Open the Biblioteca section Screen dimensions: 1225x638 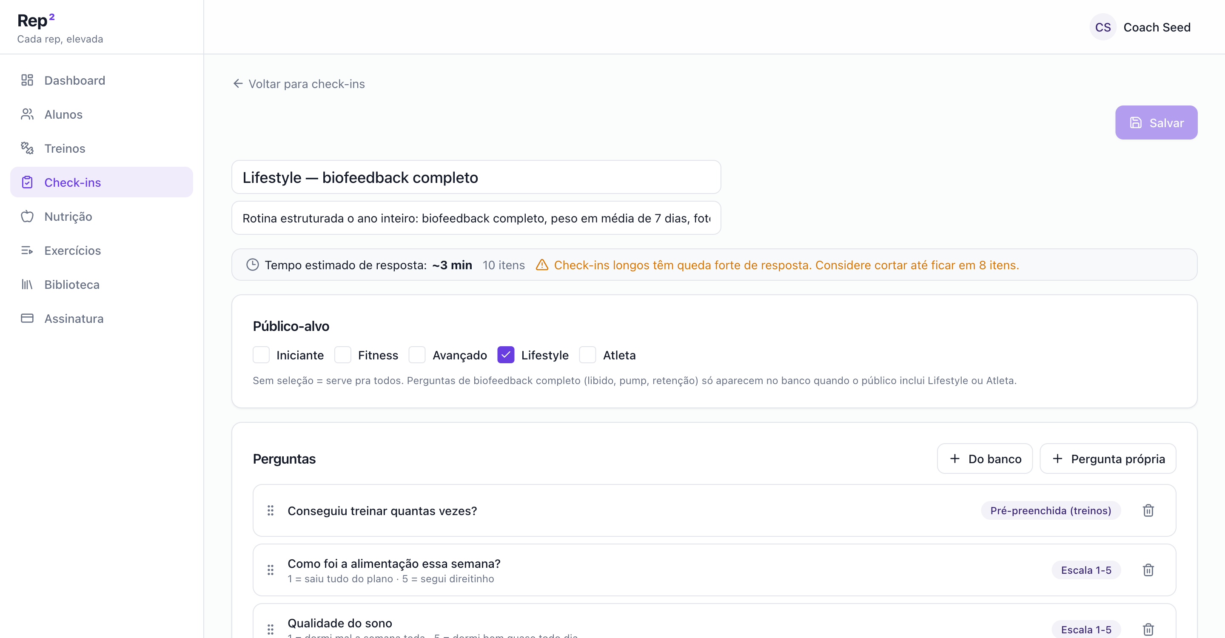(x=102, y=284)
